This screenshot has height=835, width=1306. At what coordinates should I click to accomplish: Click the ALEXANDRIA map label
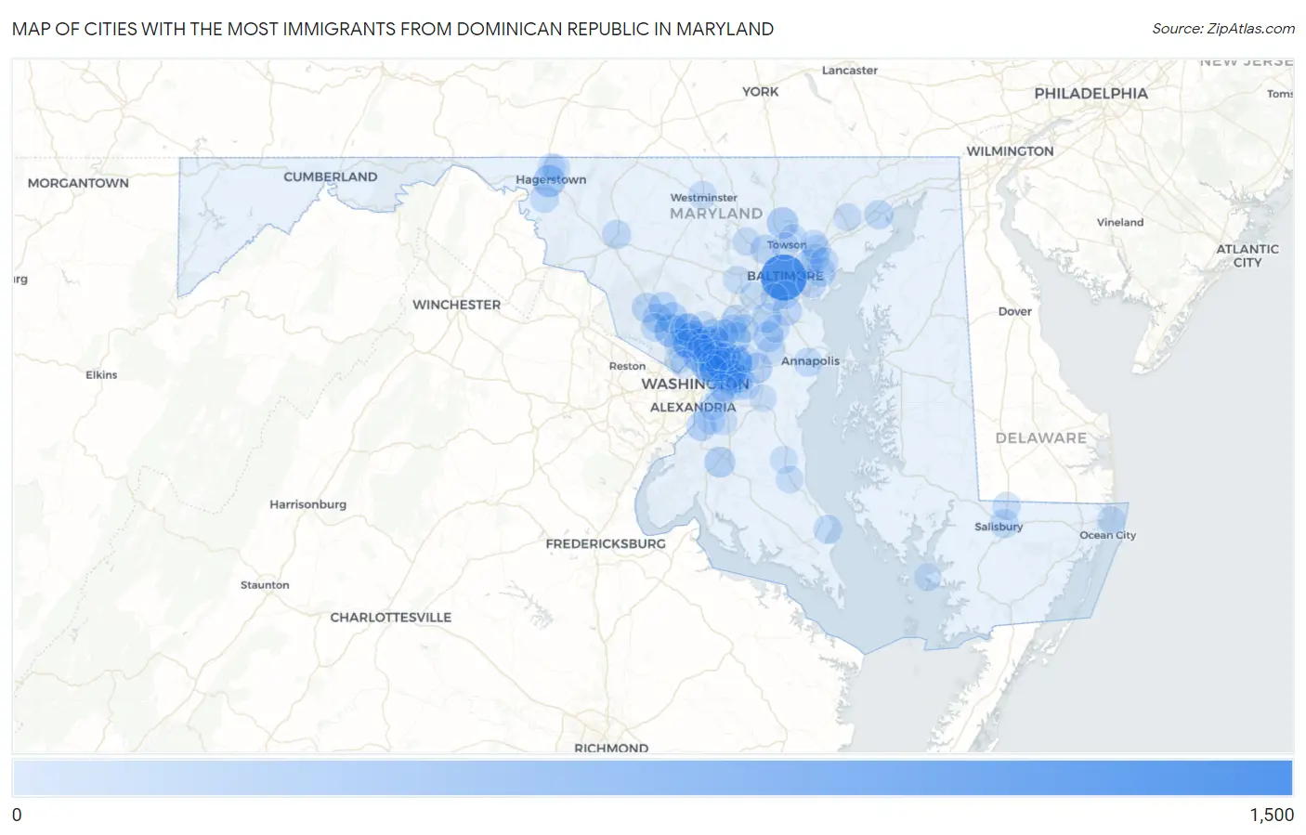click(x=693, y=407)
